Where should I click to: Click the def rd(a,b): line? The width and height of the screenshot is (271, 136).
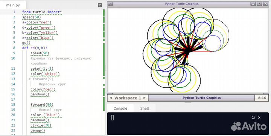click(x=35, y=48)
